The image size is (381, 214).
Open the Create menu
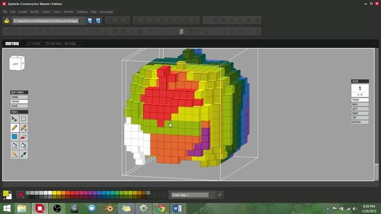click(23, 12)
